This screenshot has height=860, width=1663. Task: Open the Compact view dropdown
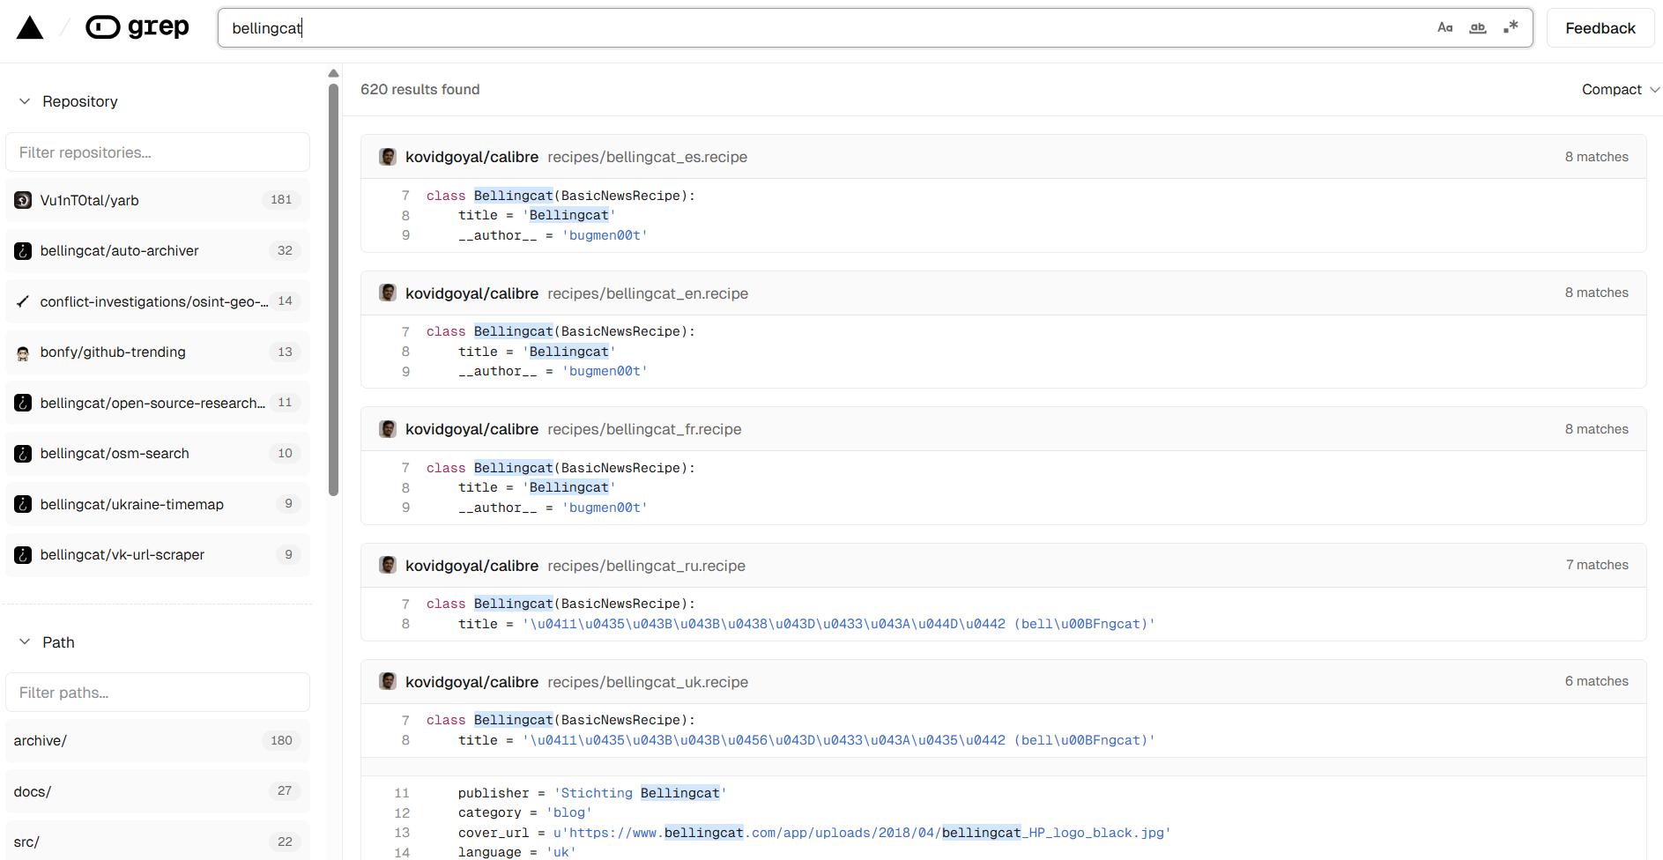[x=1620, y=89]
